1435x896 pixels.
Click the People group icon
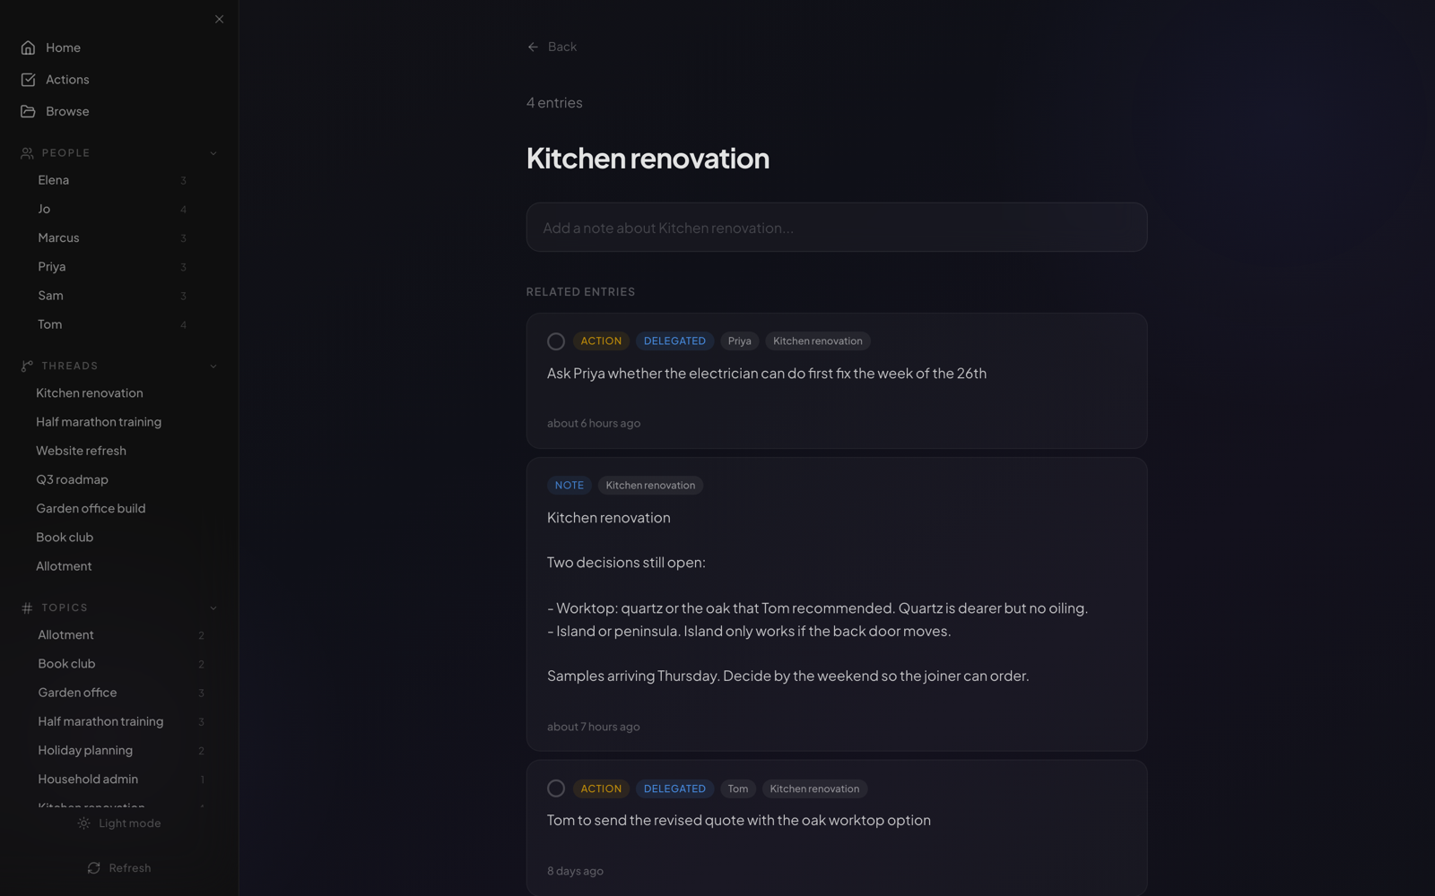pyautogui.click(x=27, y=153)
